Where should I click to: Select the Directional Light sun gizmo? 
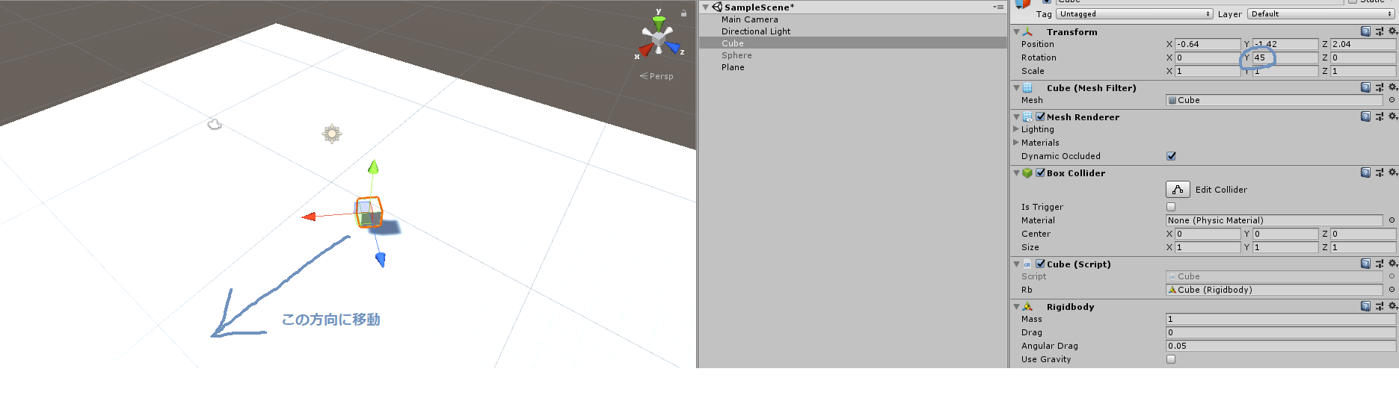[332, 134]
